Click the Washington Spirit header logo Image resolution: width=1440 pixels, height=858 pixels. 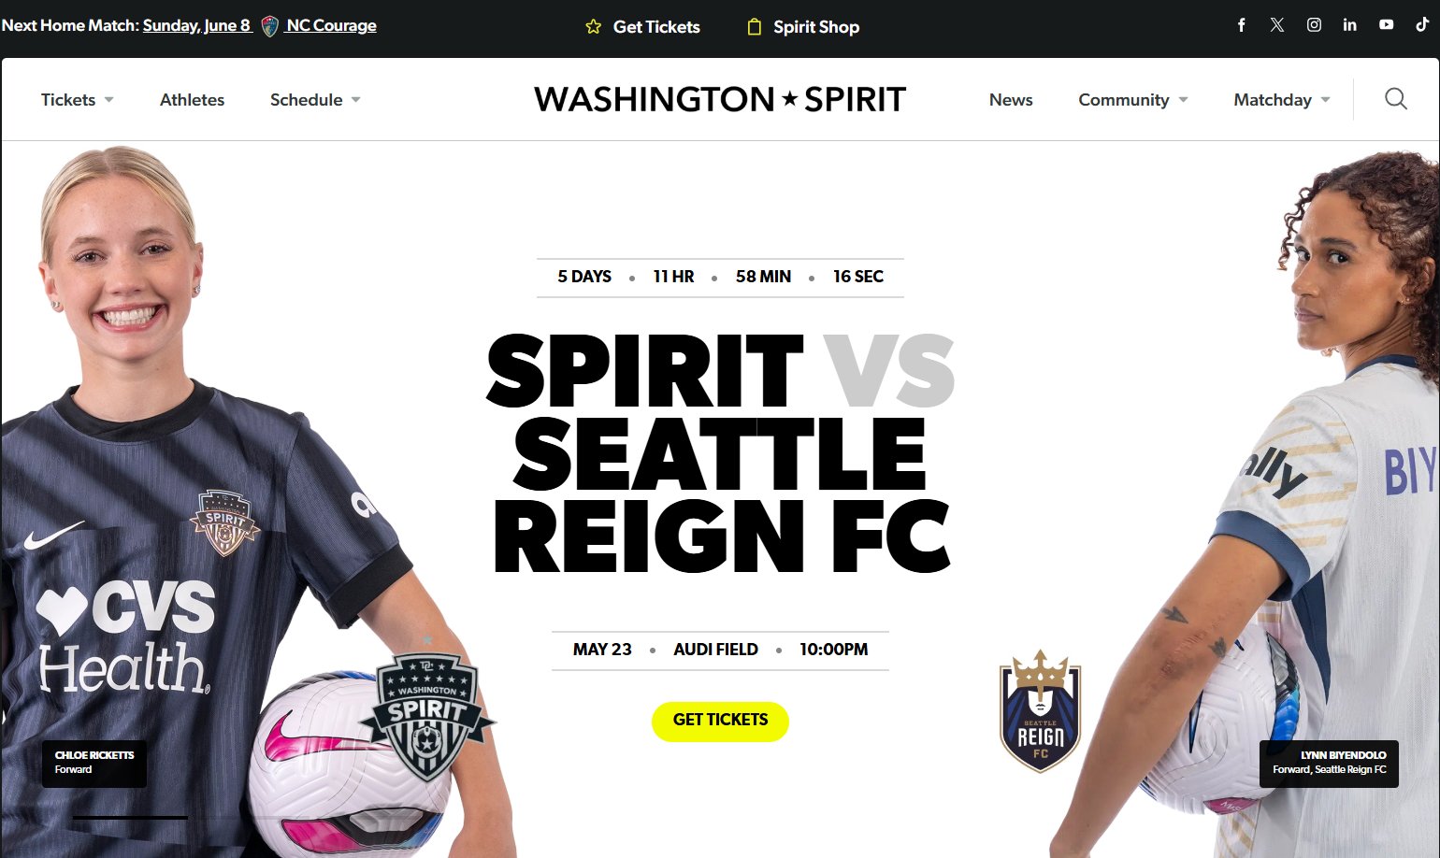coord(720,99)
